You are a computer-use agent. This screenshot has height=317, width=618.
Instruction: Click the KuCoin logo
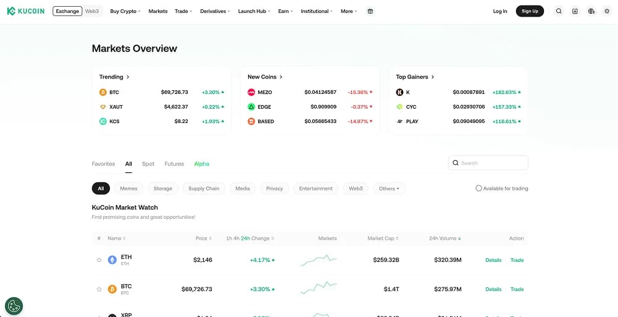coord(25,11)
